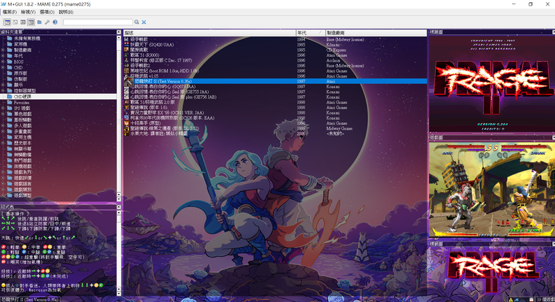Click dinosaur icon of selected Test Version row
The height and width of the screenshot is (302, 555).
pos(128,81)
